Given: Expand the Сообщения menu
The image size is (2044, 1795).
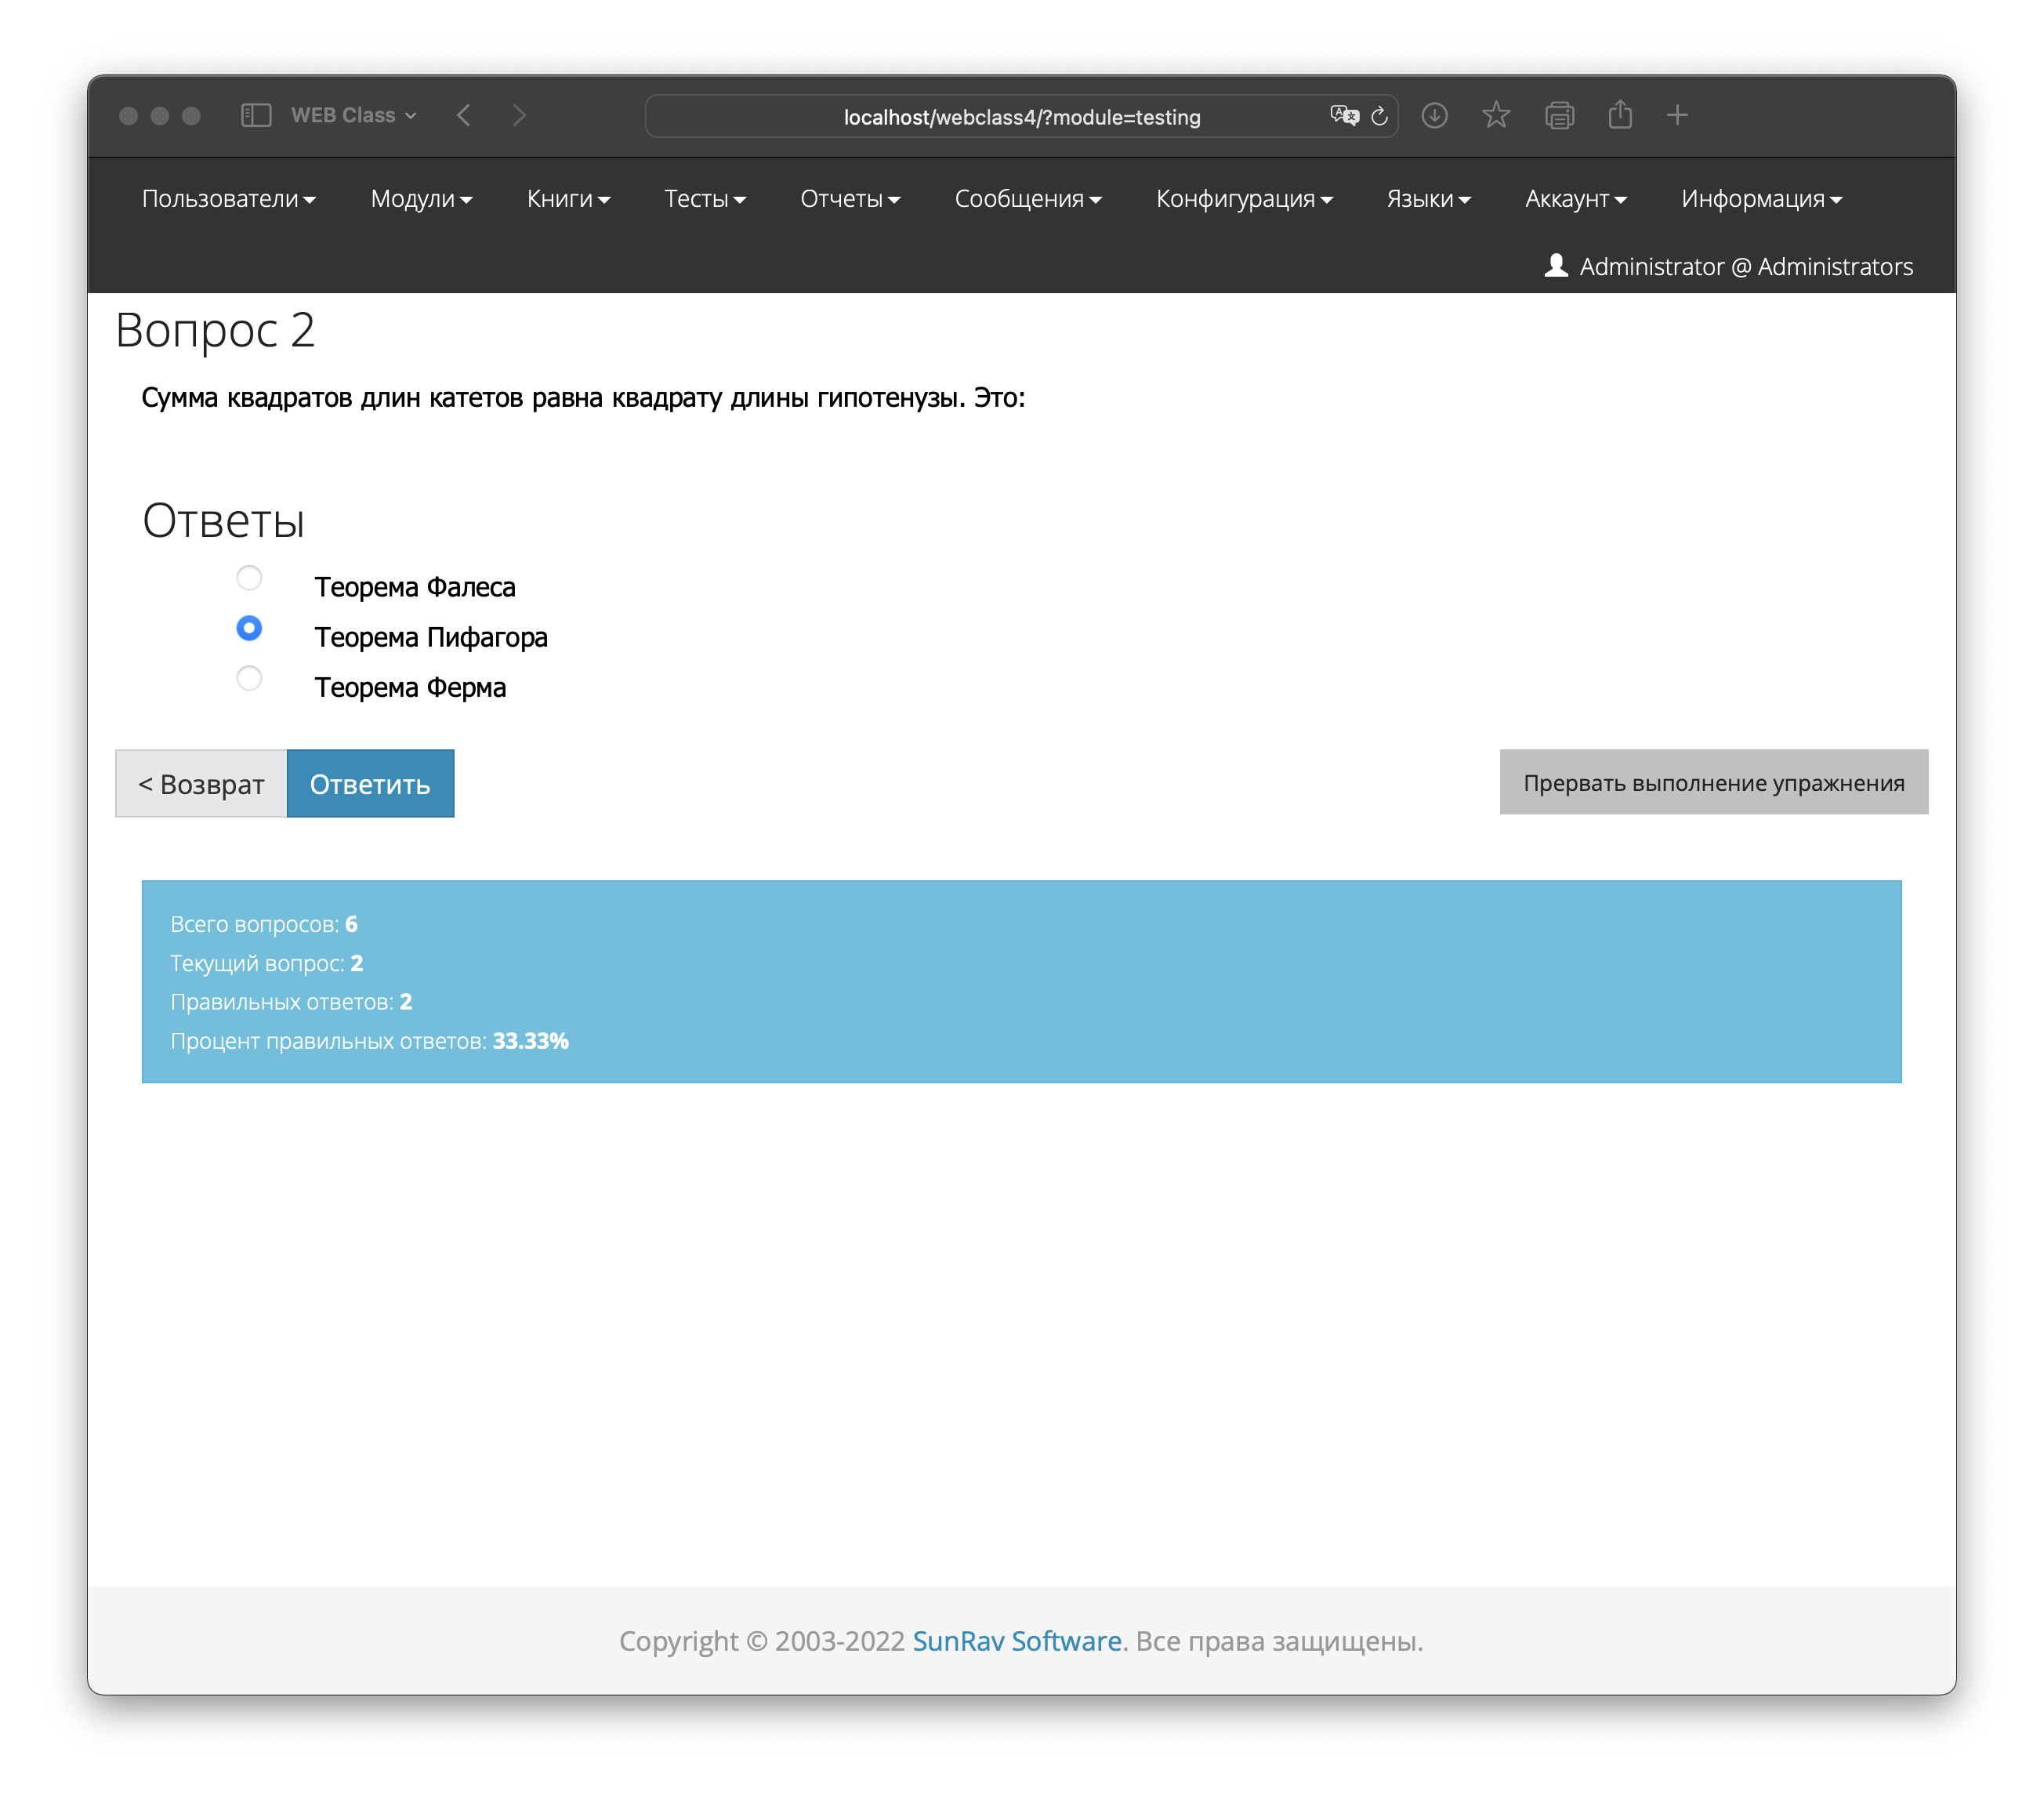Looking at the screenshot, I should coord(1028,199).
